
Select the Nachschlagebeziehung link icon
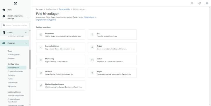pyautogui.click(x=41, y=85)
